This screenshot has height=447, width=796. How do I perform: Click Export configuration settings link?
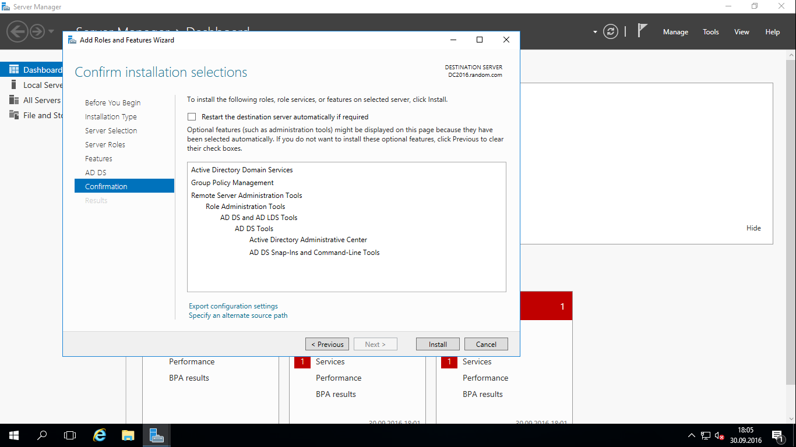[233, 306]
